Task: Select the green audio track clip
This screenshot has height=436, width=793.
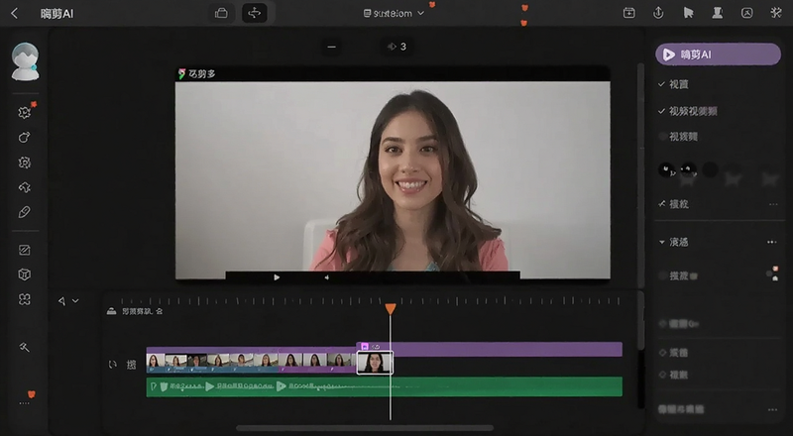Action: coord(385,386)
